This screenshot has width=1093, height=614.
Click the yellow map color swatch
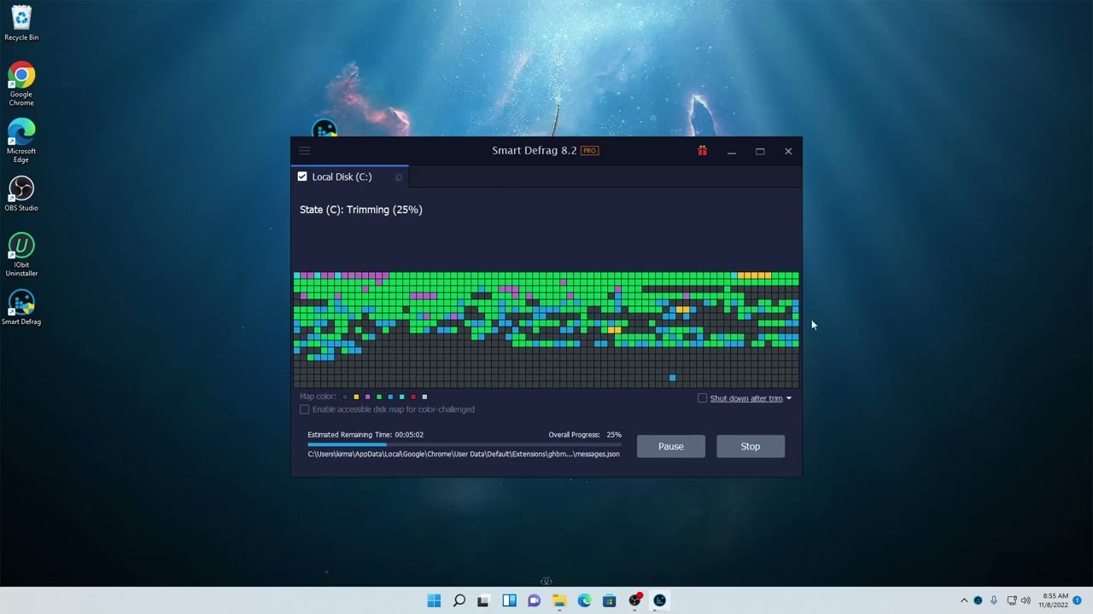(x=356, y=397)
